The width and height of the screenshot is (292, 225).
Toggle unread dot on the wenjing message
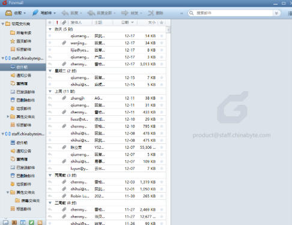50,43
